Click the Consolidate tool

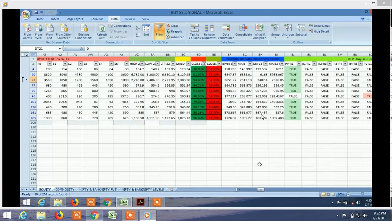click(243, 31)
